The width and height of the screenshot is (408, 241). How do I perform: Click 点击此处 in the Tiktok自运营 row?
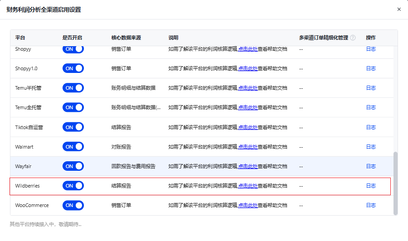[x=248, y=127]
